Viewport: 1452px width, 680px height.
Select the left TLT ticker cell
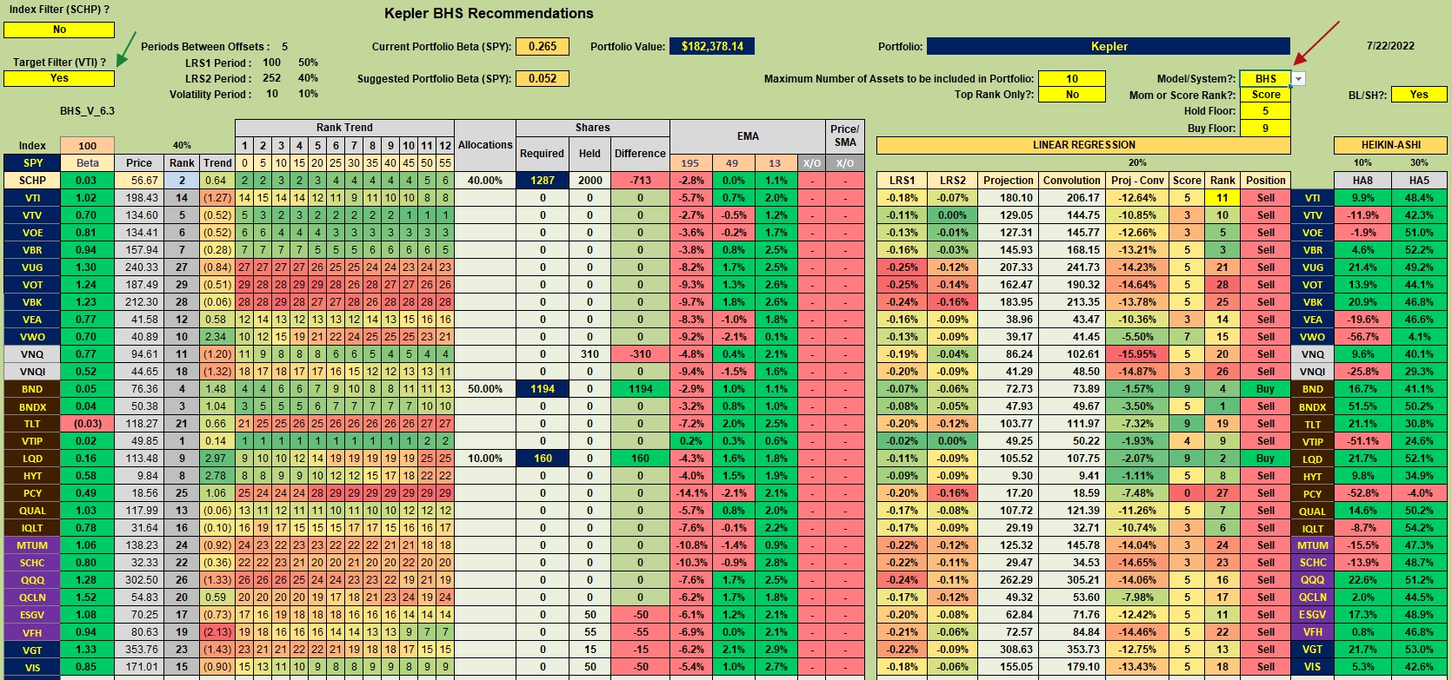point(32,424)
